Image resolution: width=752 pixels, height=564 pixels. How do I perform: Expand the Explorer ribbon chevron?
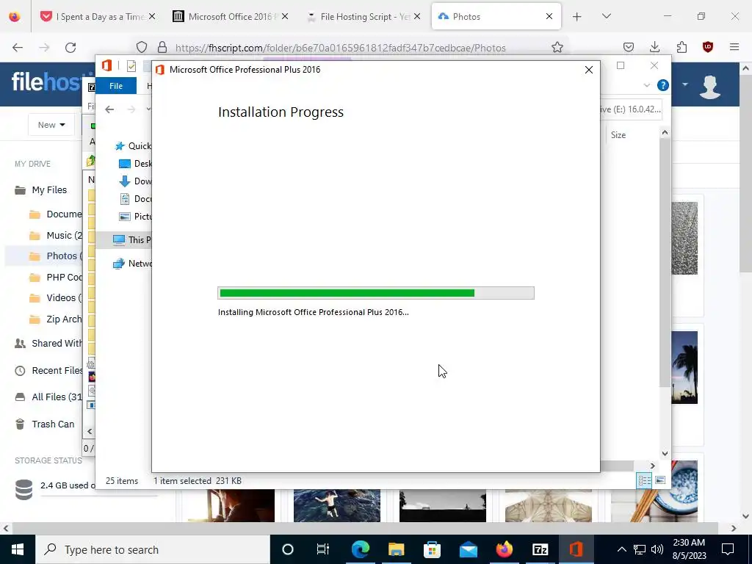[646, 85]
